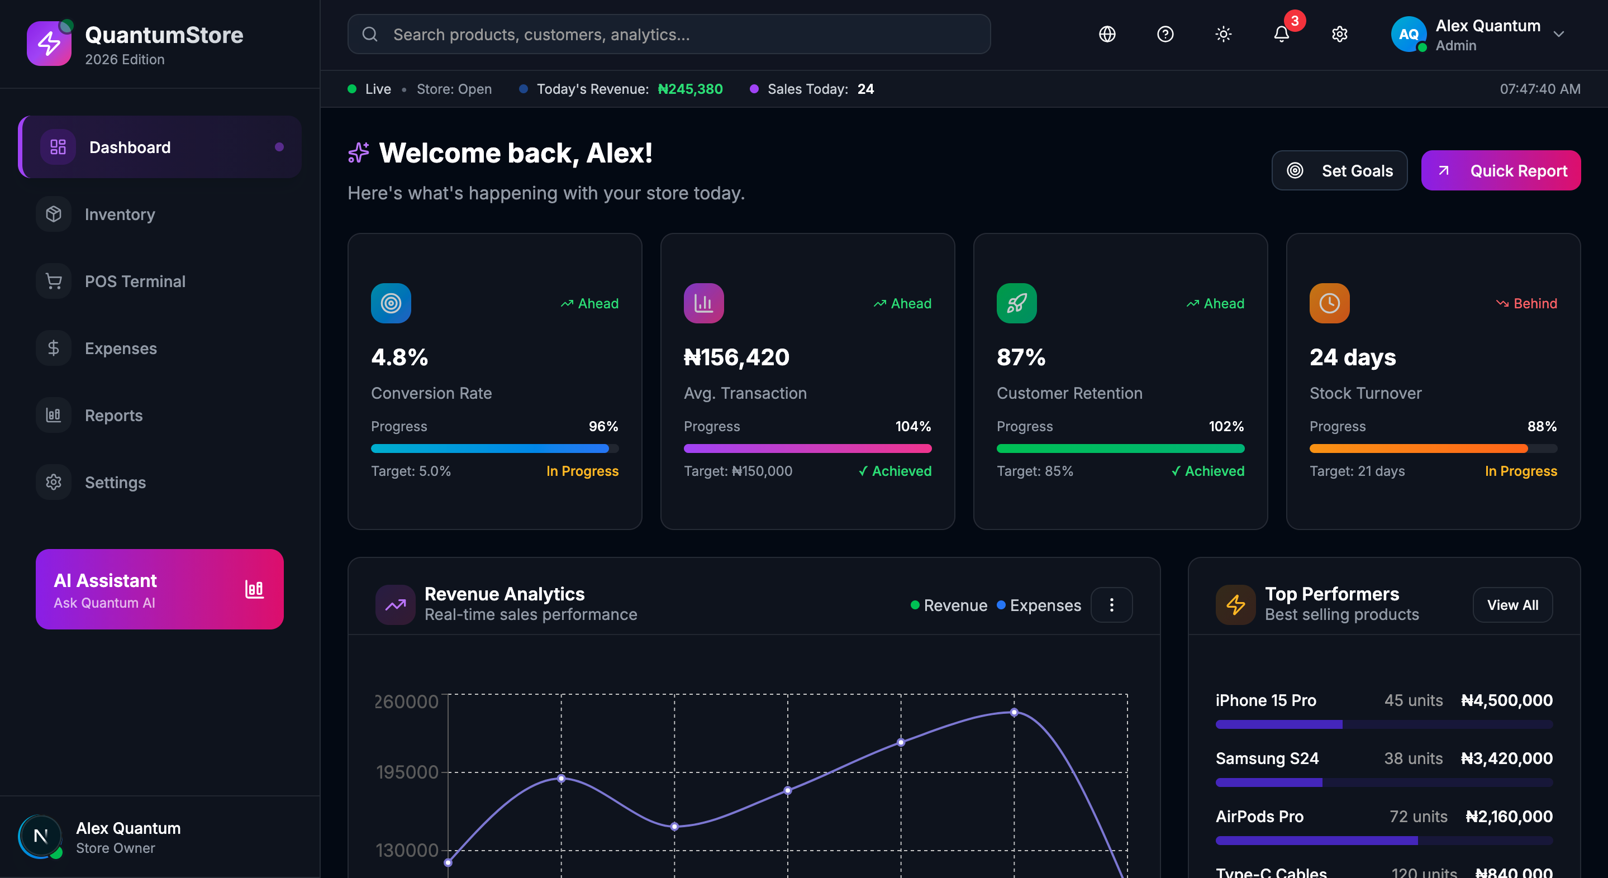Toggle the Revenue series in the chart legend
The height and width of the screenshot is (878, 1608).
click(948, 605)
